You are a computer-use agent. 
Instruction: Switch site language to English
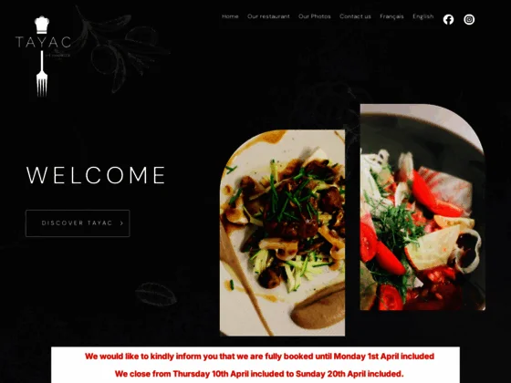click(x=423, y=16)
